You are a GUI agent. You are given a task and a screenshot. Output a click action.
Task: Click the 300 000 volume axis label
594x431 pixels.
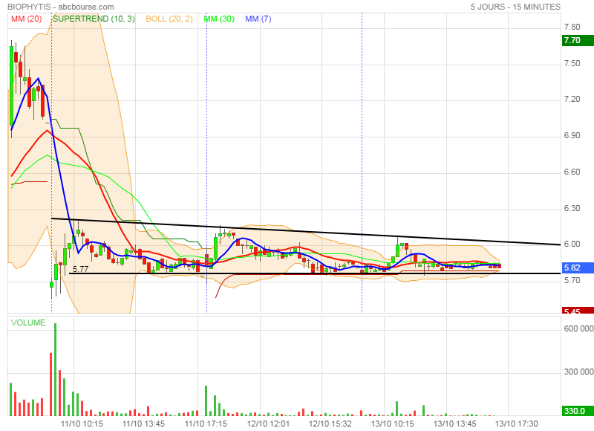pyautogui.click(x=578, y=372)
